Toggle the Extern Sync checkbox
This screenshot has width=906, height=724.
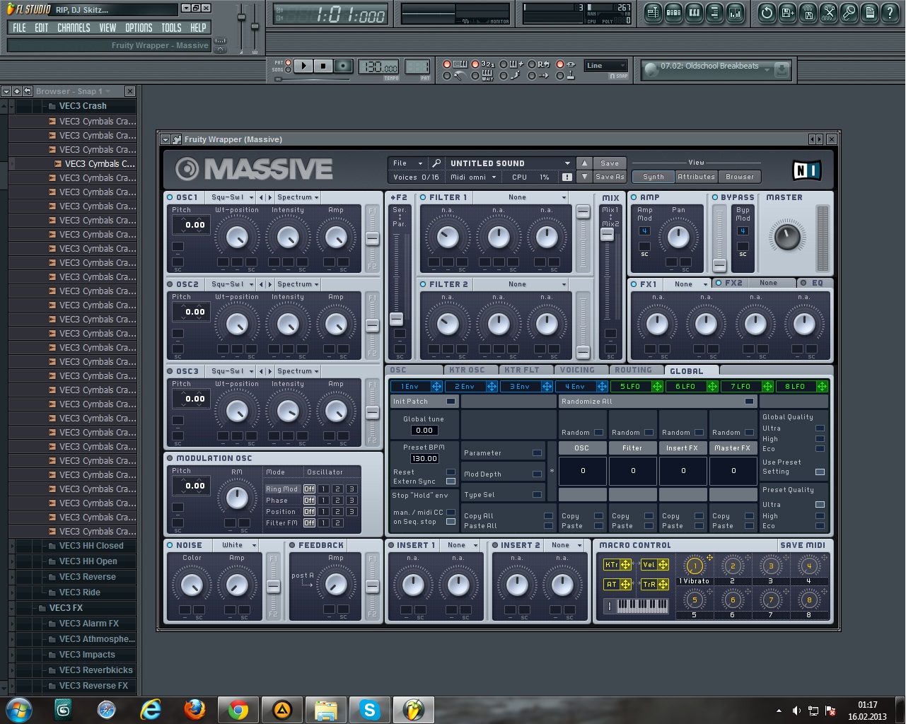[x=451, y=481]
